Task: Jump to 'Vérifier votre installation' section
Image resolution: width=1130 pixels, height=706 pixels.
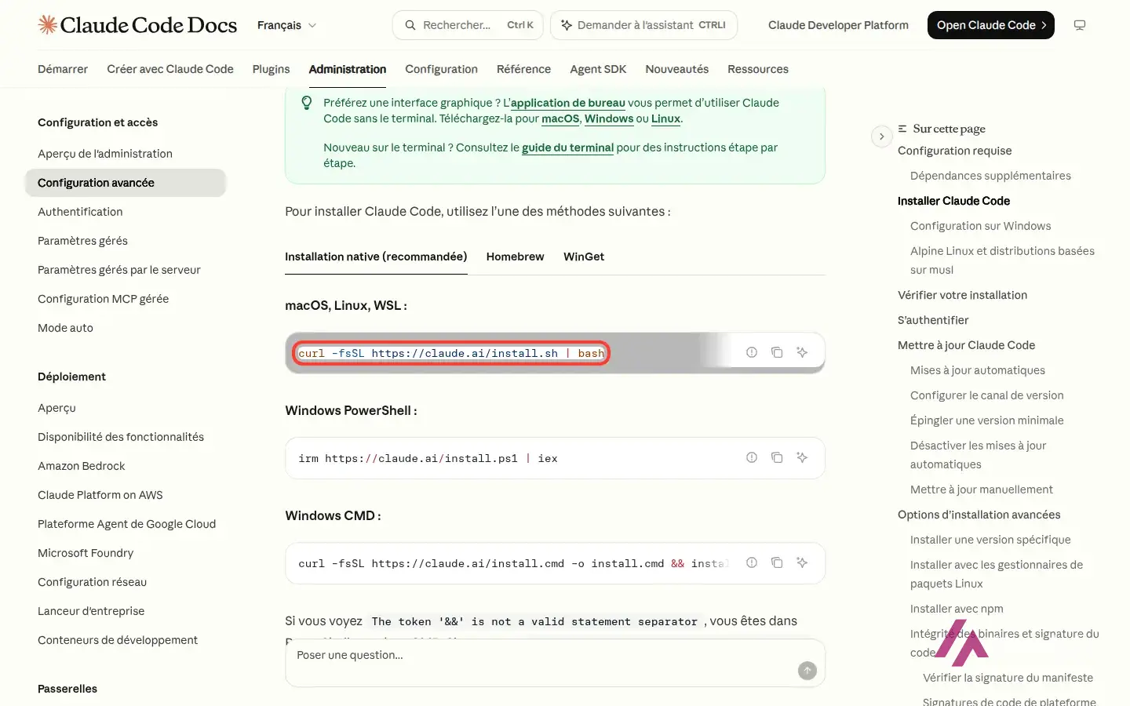Action: [962, 295]
